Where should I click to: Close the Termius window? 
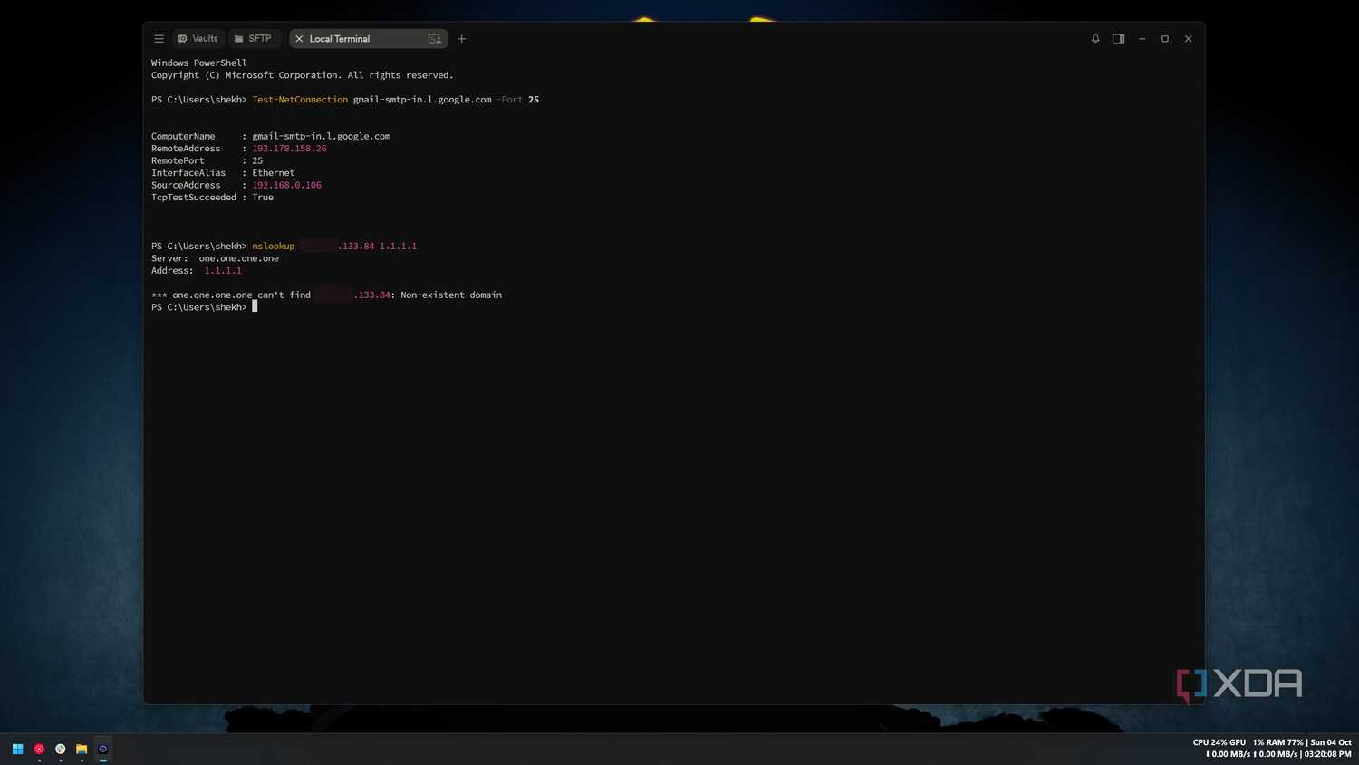(x=1188, y=39)
